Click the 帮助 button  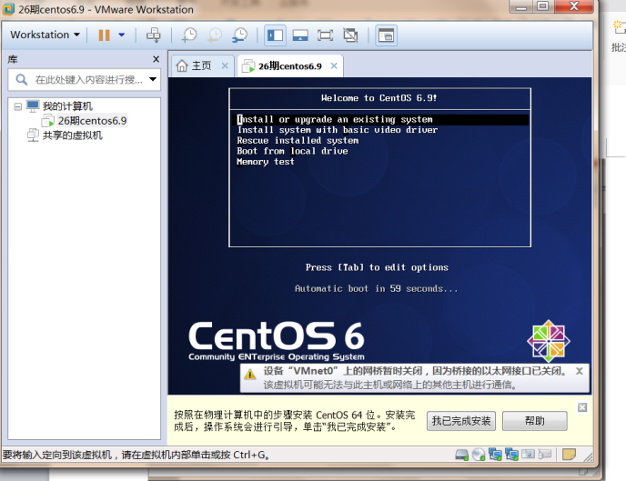[x=535, y=421]
